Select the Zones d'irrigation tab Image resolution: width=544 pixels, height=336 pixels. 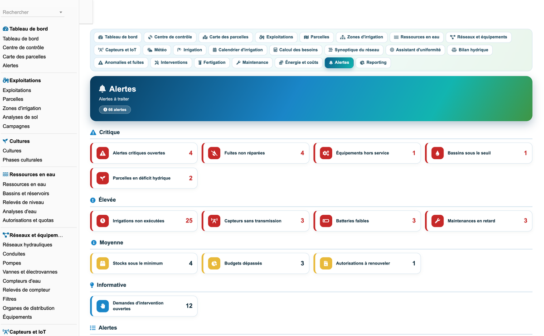[362, 37]
